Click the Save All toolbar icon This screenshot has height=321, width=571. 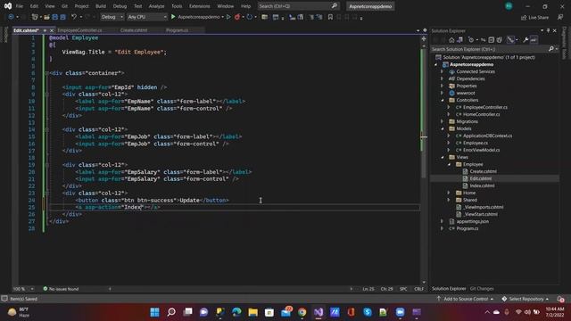62,17
